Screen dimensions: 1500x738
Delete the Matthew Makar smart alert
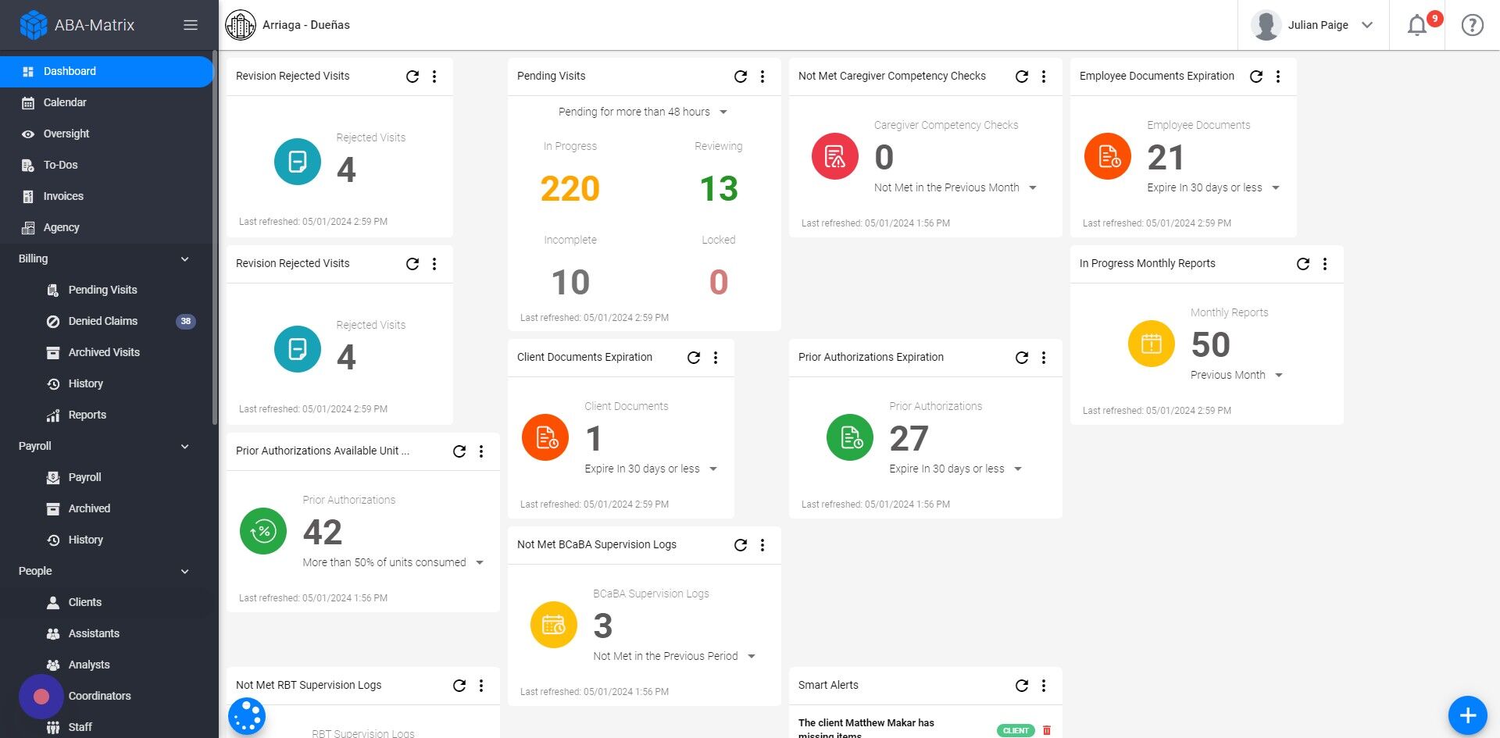pyautogui.click(x=1047, y=730)
